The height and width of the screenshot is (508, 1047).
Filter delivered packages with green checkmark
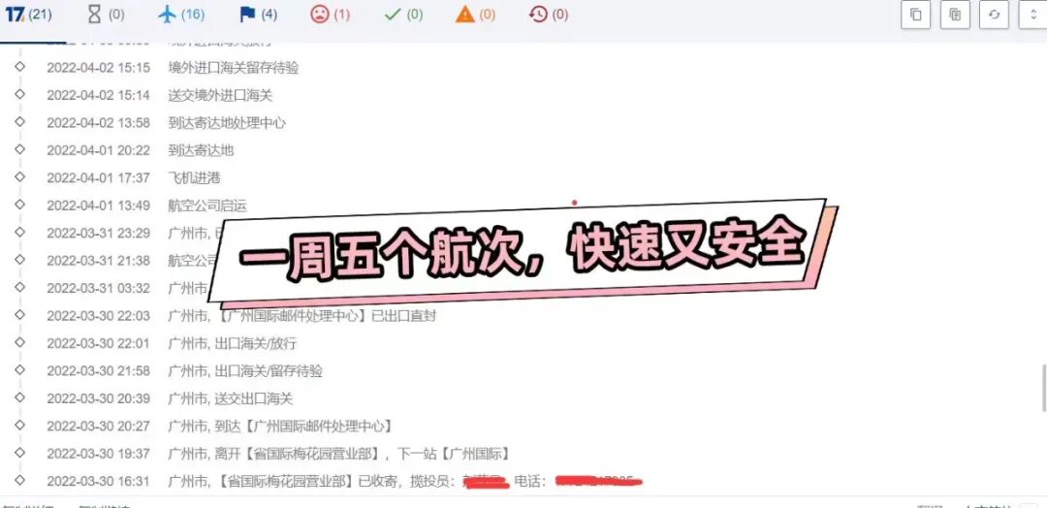[403, 14]
